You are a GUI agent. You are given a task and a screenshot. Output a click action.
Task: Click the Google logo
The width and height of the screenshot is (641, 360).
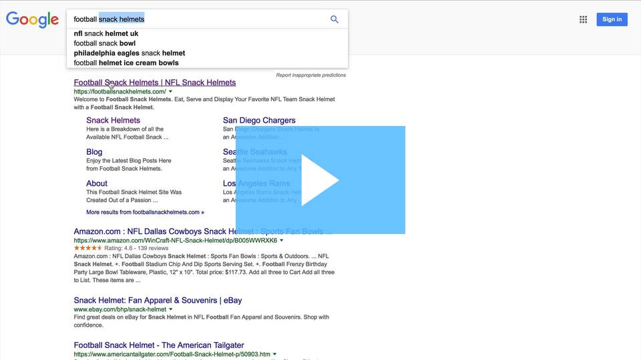32,19
